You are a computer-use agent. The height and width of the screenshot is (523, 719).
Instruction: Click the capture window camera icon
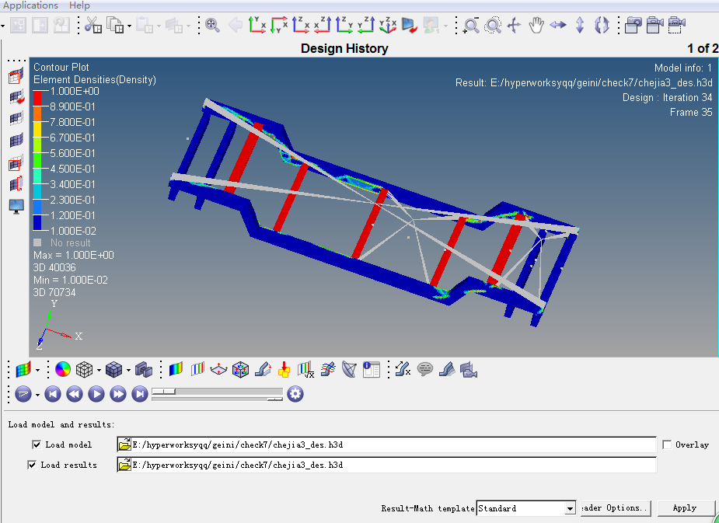[633, 25]
